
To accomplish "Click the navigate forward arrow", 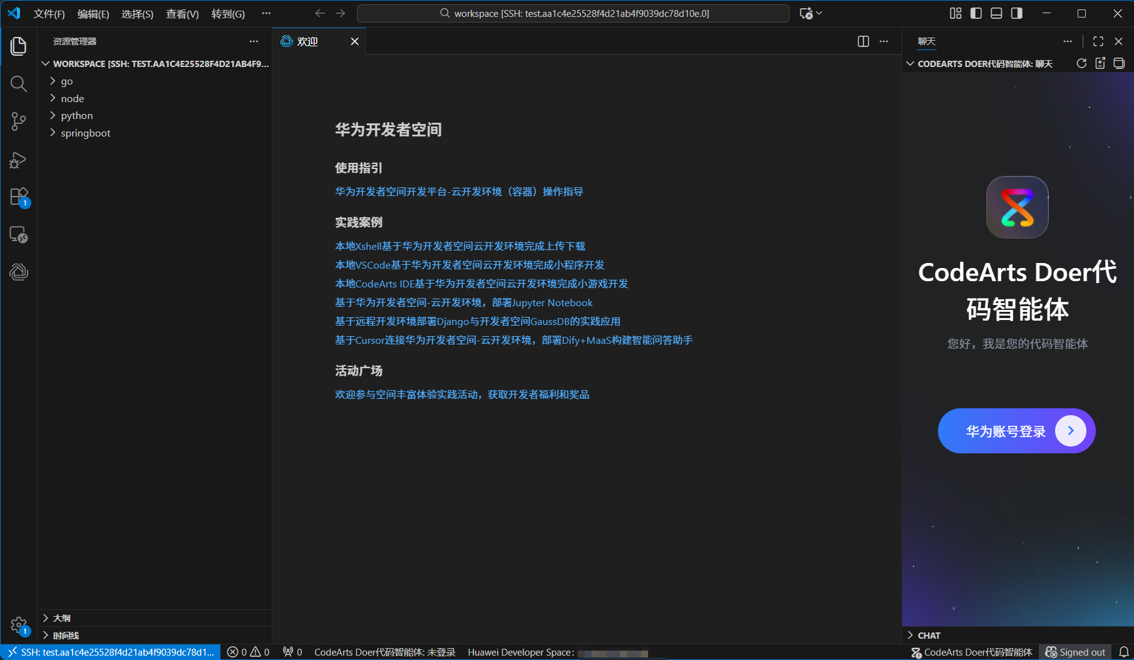I will coord(340,13).
